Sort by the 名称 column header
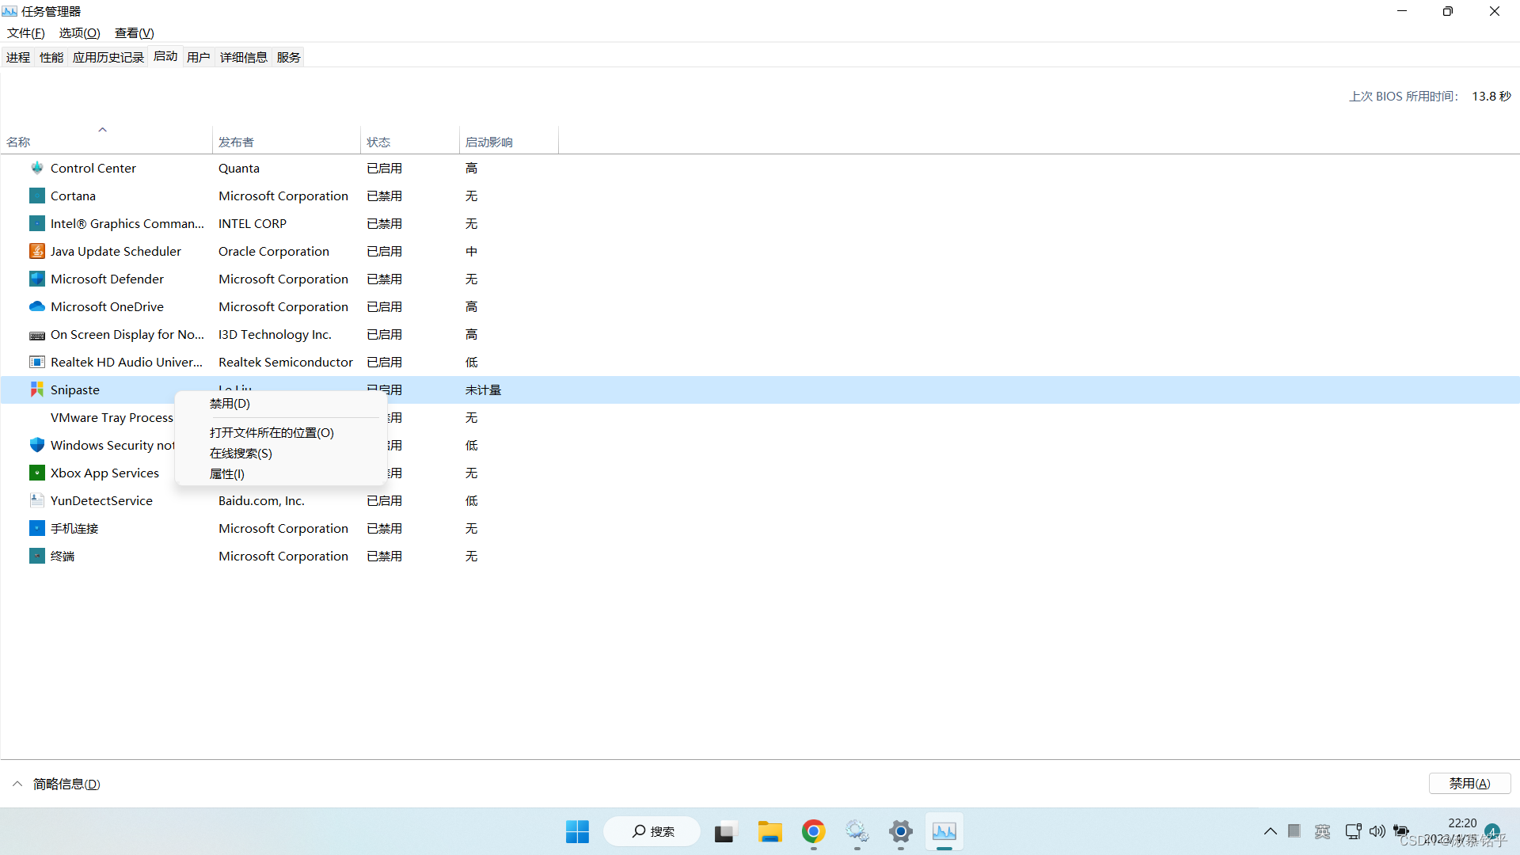 [19, 142]
